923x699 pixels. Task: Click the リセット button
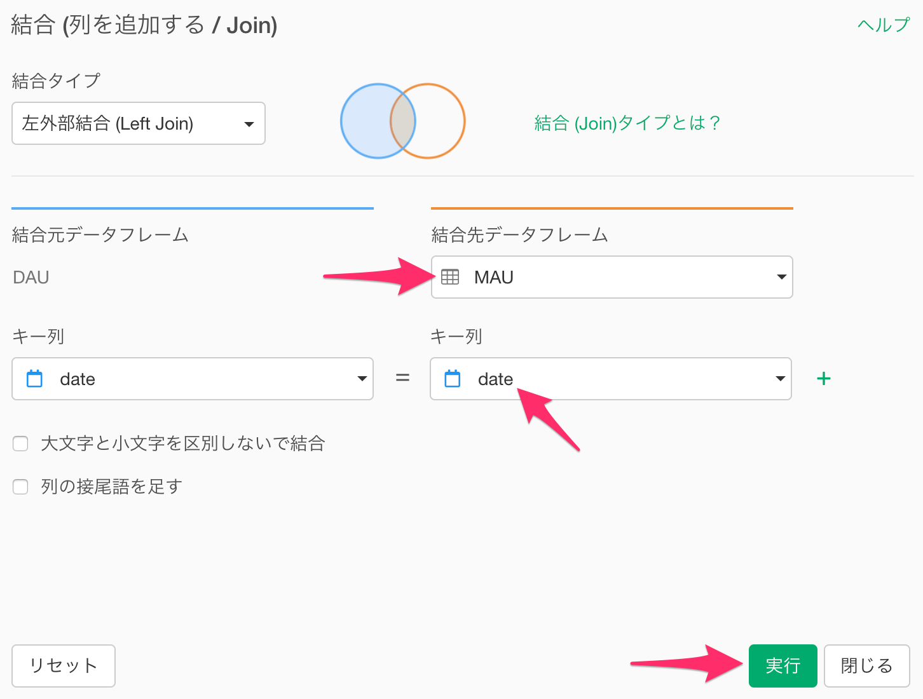(64, 666)
